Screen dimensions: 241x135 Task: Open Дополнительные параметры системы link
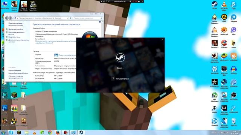[18, 41]
